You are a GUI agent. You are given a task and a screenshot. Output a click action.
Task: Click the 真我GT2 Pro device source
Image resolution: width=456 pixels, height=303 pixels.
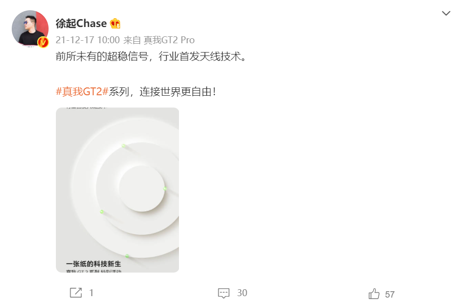(169, 40)
